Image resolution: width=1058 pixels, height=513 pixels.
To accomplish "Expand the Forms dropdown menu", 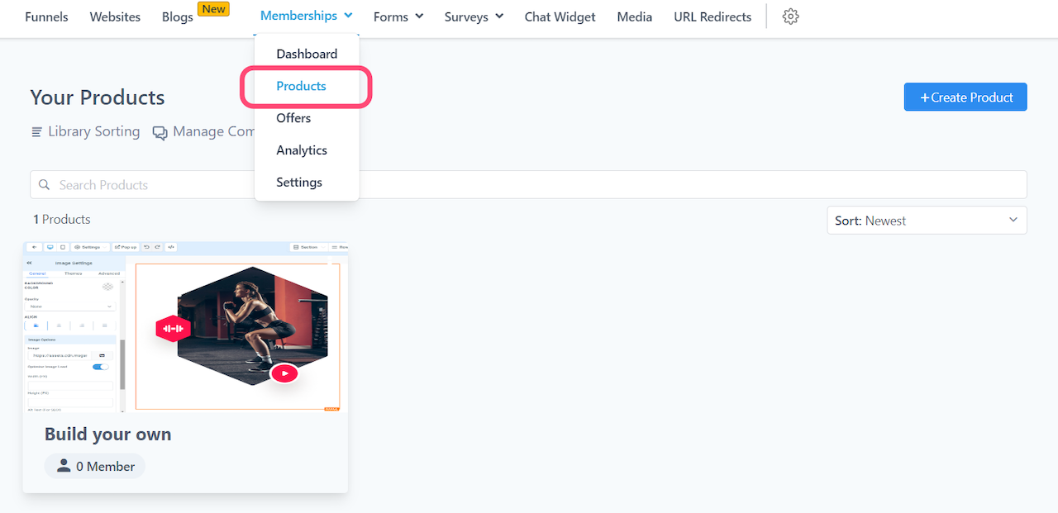I will (398, 17).
